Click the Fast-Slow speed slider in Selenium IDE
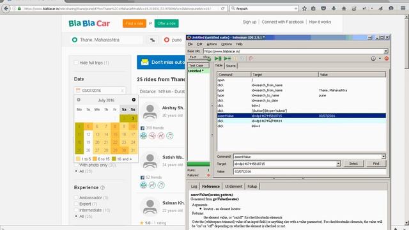409x230 pixels. click(x=199, y=59)
